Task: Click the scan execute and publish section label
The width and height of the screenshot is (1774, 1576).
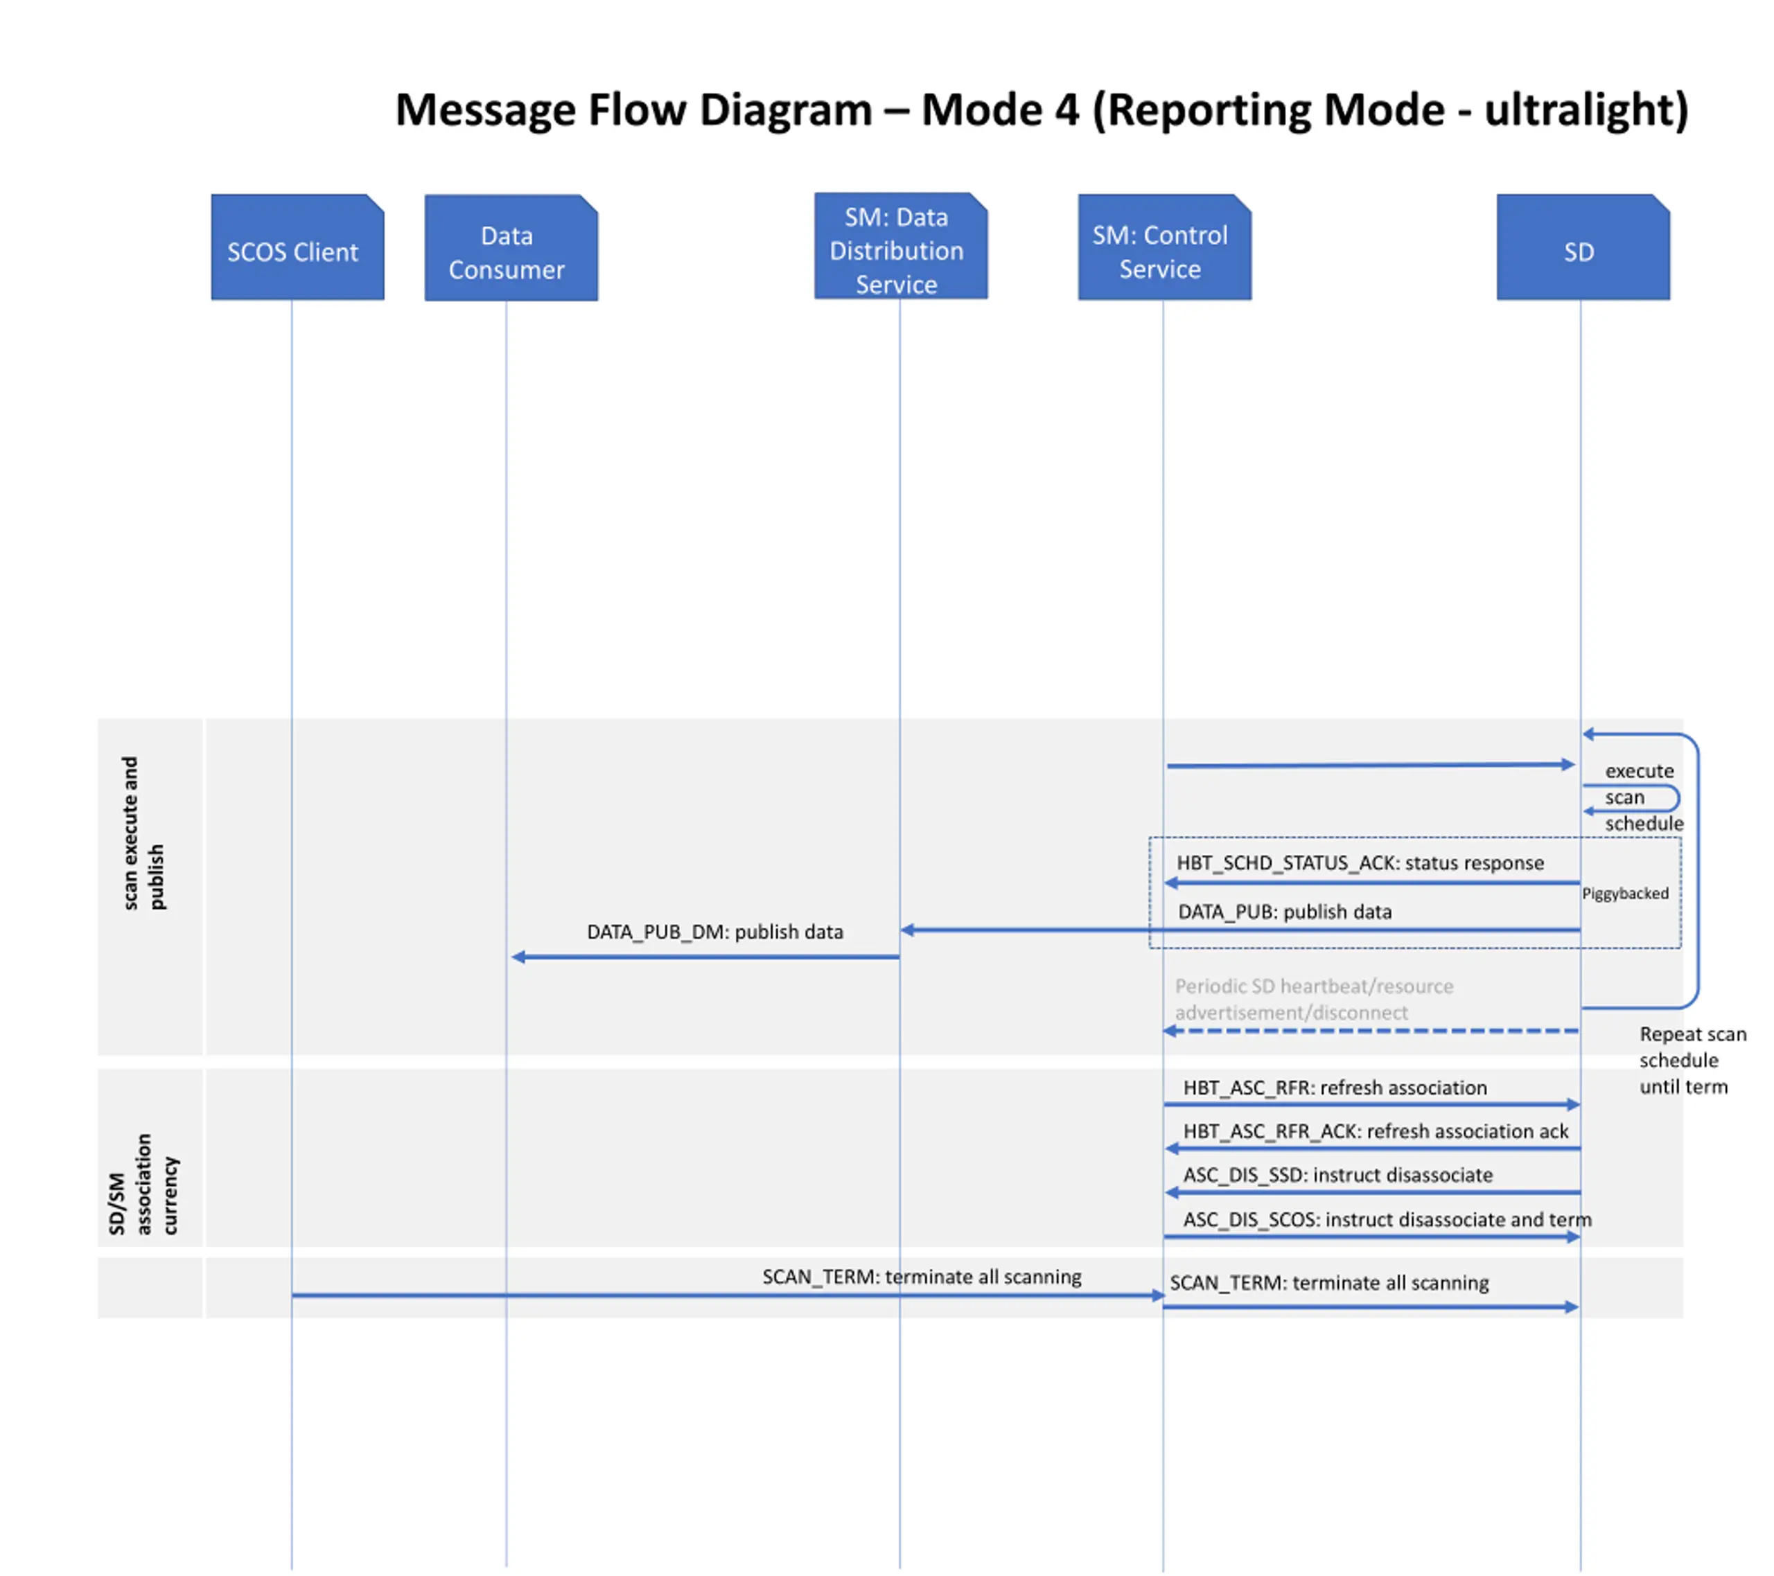Action: (x=143, y=833)
